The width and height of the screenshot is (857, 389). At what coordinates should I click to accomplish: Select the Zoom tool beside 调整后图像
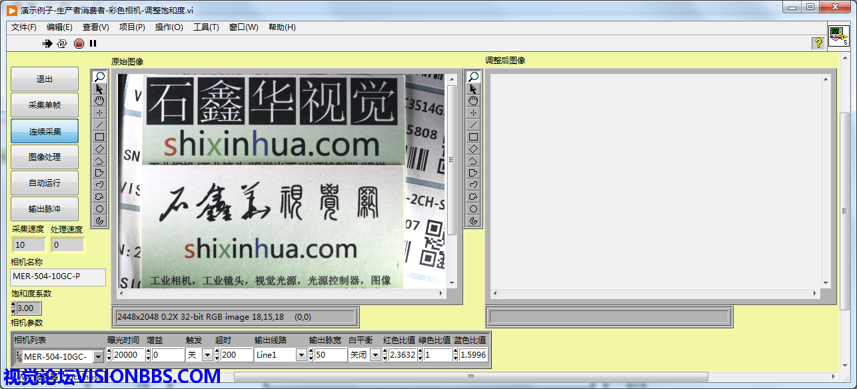473,77
